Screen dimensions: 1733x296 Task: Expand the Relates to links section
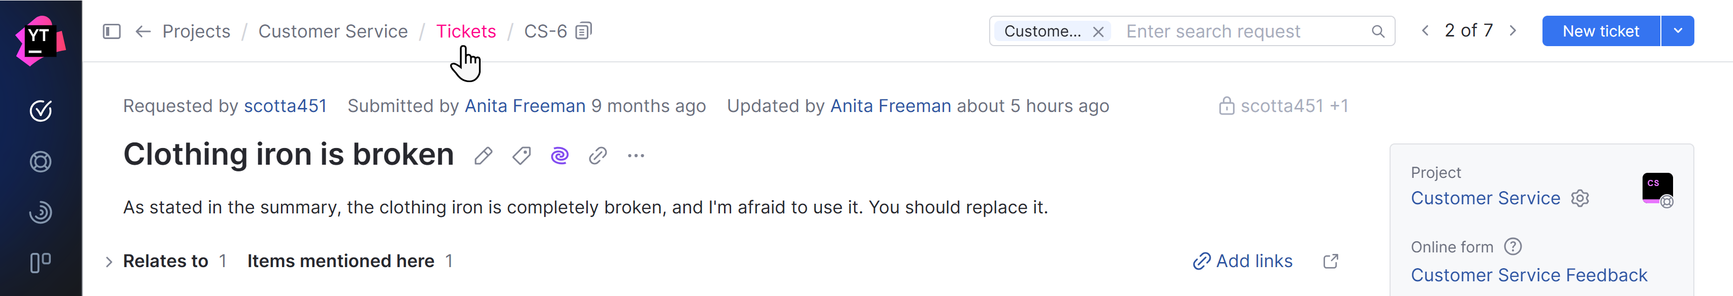tap(109, 262)
